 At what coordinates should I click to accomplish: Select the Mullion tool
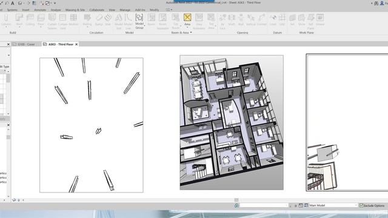tap(73, 20)
